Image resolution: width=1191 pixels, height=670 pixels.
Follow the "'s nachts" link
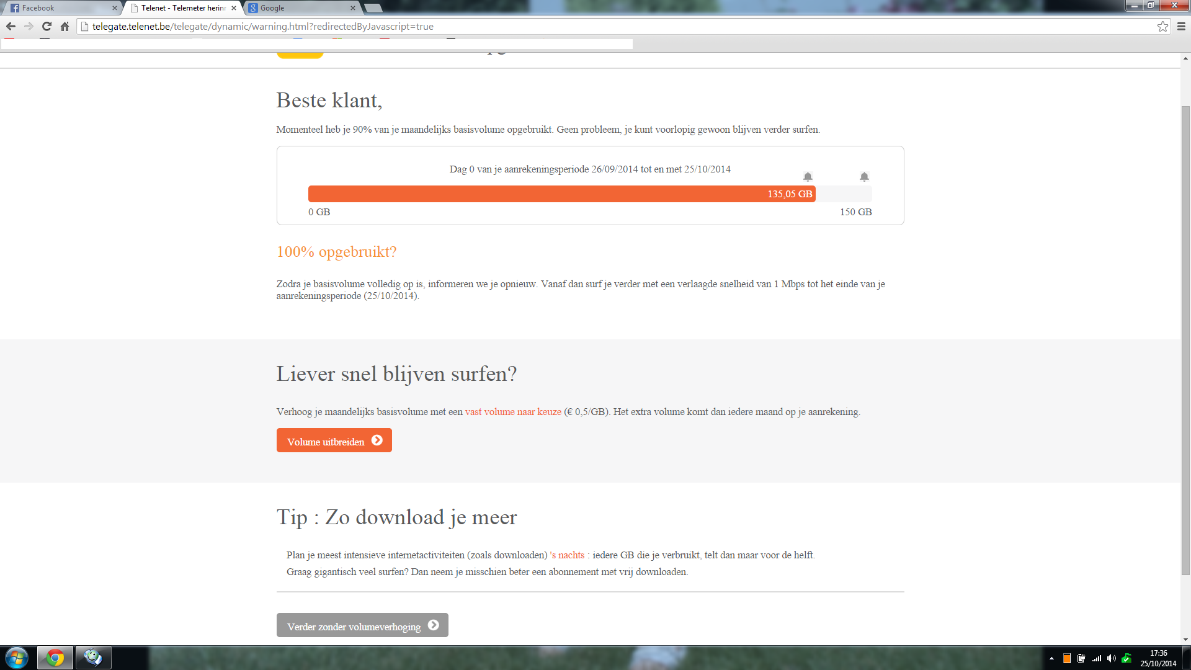coord(568,555)
